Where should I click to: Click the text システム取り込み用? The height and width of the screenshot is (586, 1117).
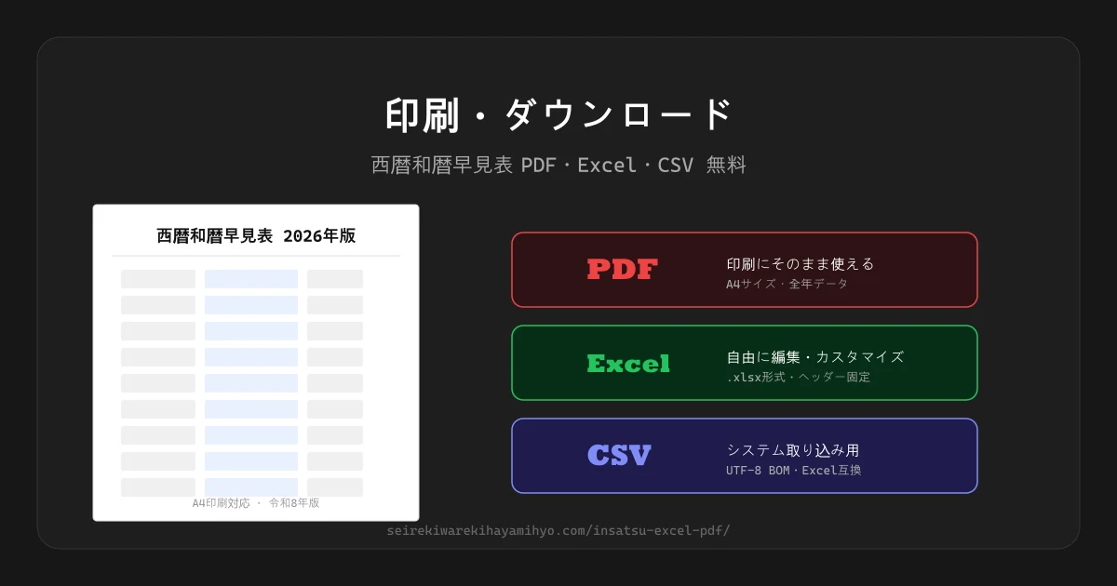click(793, 449)
